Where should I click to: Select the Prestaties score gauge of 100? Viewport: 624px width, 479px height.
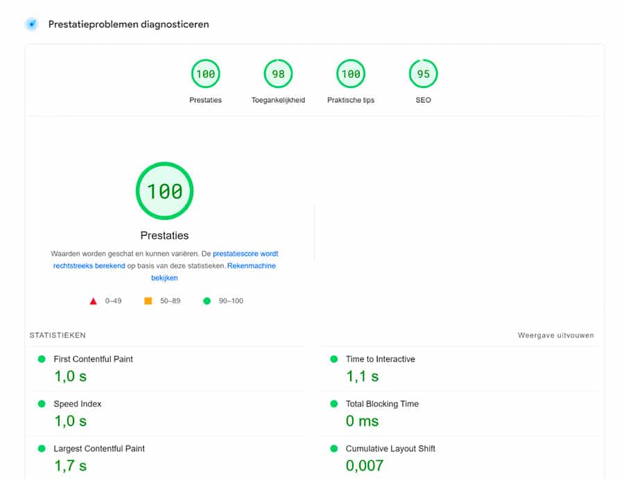point(205,74)
